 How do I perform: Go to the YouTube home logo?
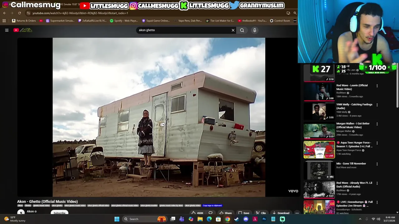point(23,30)
